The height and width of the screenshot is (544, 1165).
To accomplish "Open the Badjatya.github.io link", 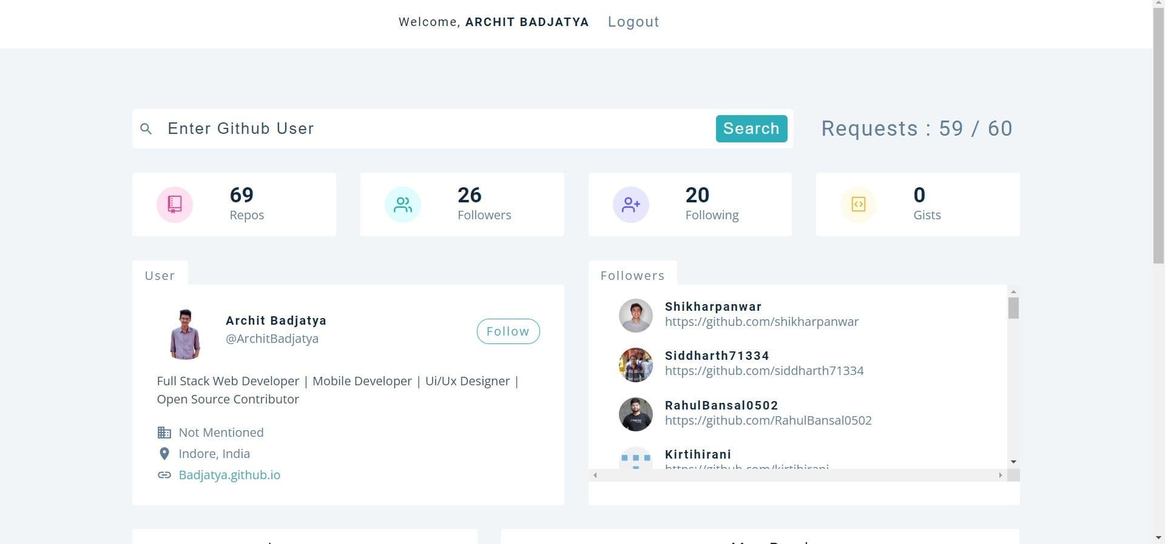I will point(229,475).
